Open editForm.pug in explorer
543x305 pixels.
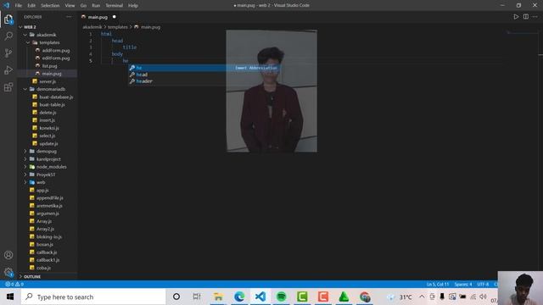click(x=56, y=58)
